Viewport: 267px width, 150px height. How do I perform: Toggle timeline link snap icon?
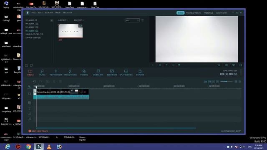(x=30, y=87)
